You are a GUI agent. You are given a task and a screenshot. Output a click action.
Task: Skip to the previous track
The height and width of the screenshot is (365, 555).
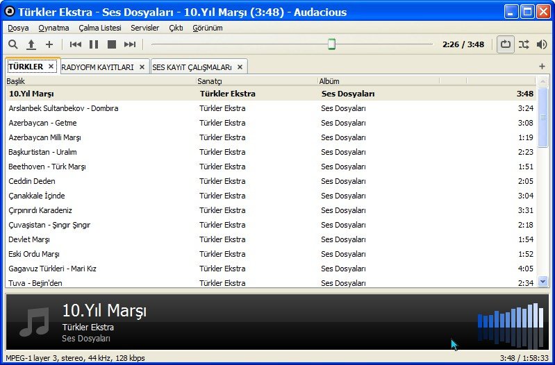point(76,44)
